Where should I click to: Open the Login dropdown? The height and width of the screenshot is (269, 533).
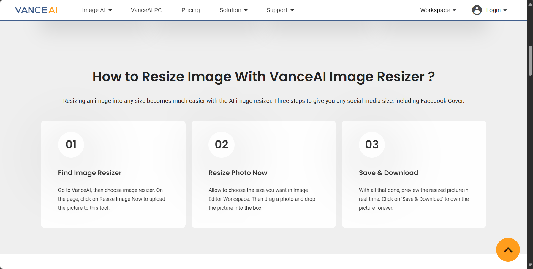point(496,10)
